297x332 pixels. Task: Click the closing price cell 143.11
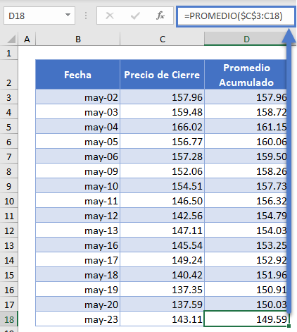click(162, 319)
